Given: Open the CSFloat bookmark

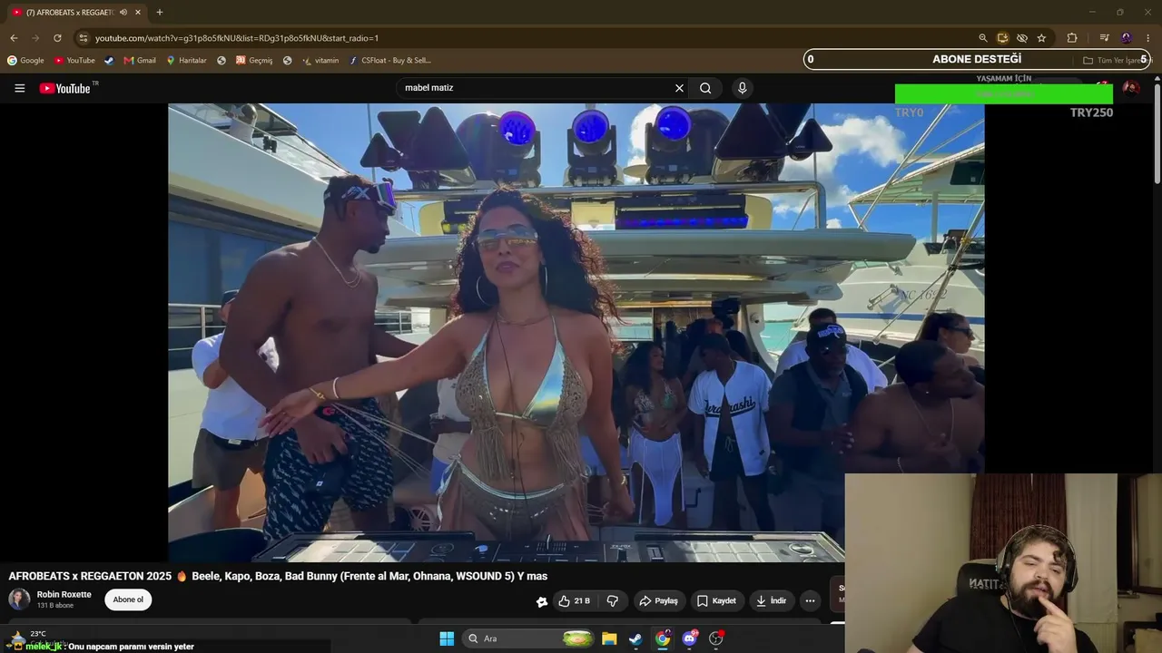Looking at the screenshot, I should [390, 61].
